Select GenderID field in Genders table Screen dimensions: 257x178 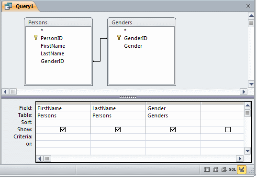tap(135, 38)
